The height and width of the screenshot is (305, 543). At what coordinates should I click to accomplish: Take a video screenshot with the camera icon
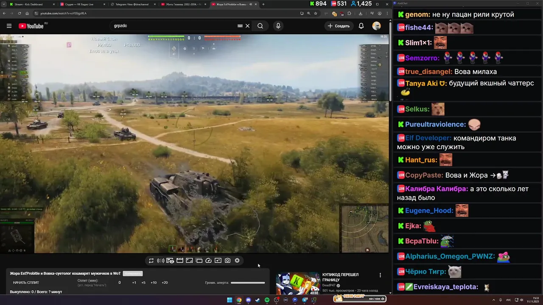(x=227, y=261)
